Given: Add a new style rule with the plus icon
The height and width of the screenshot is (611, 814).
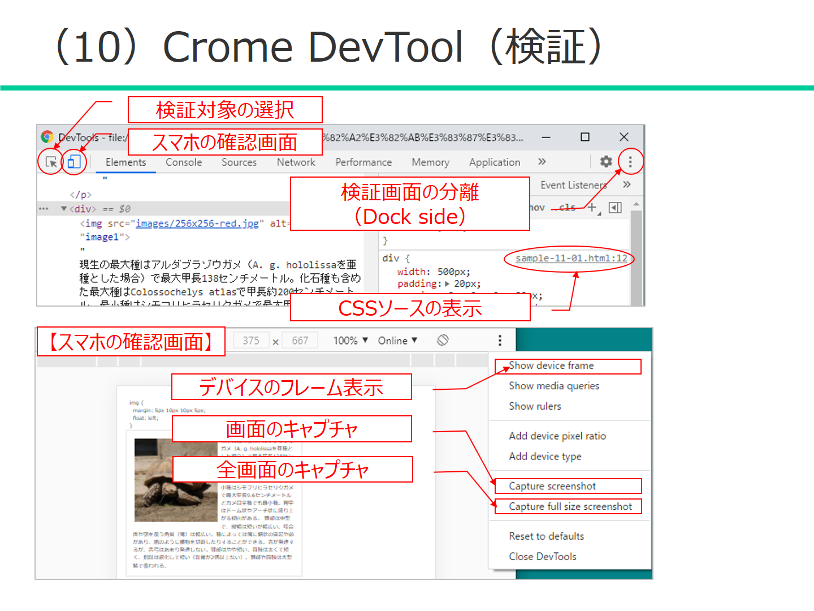Looking at the screenshot, I should click(x=591, y=207).
